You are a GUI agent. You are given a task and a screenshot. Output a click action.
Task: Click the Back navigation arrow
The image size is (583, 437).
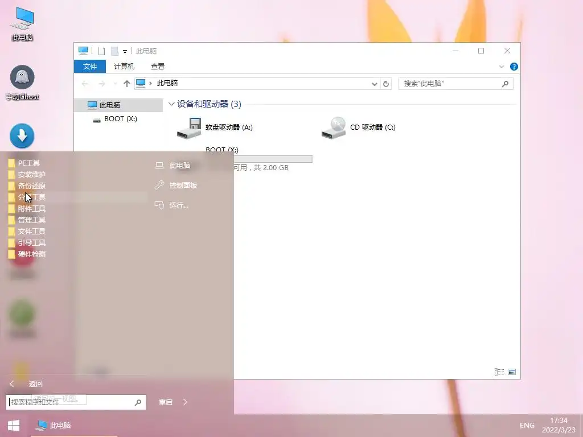[85, 84]
